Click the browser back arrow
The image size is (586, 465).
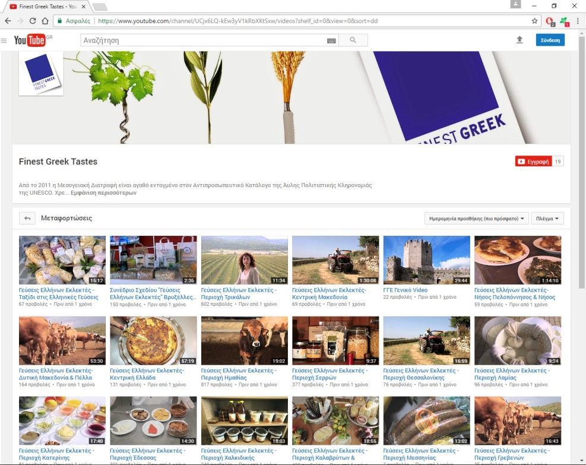point(8,21)
